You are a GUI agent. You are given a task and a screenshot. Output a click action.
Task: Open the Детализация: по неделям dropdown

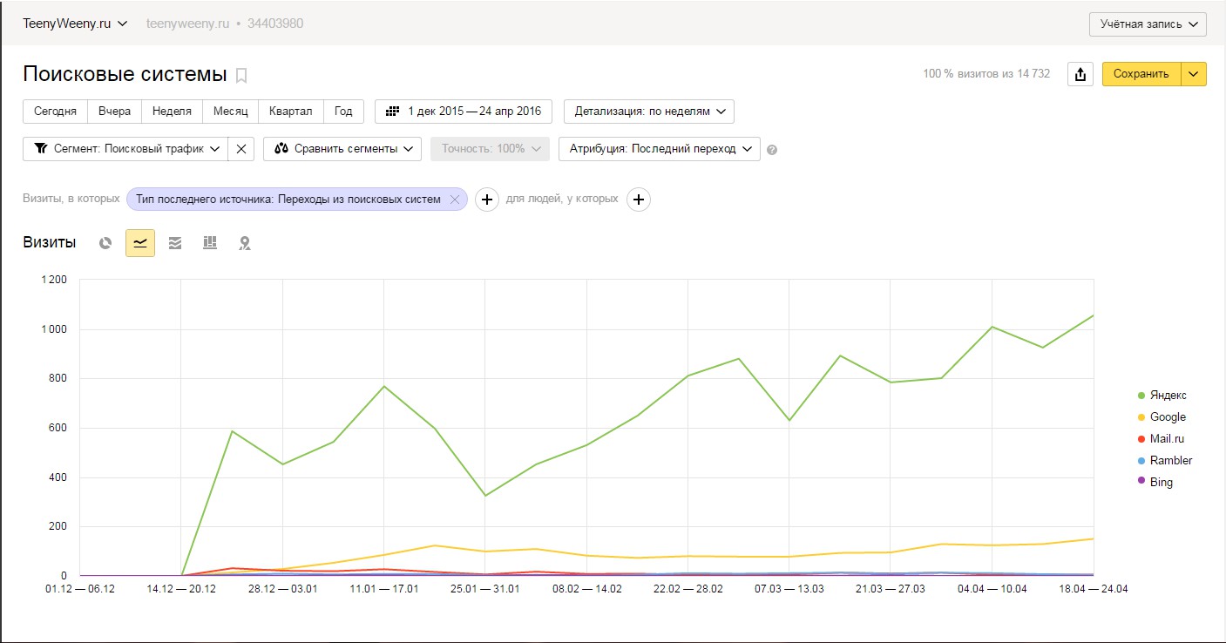point(649,112)
